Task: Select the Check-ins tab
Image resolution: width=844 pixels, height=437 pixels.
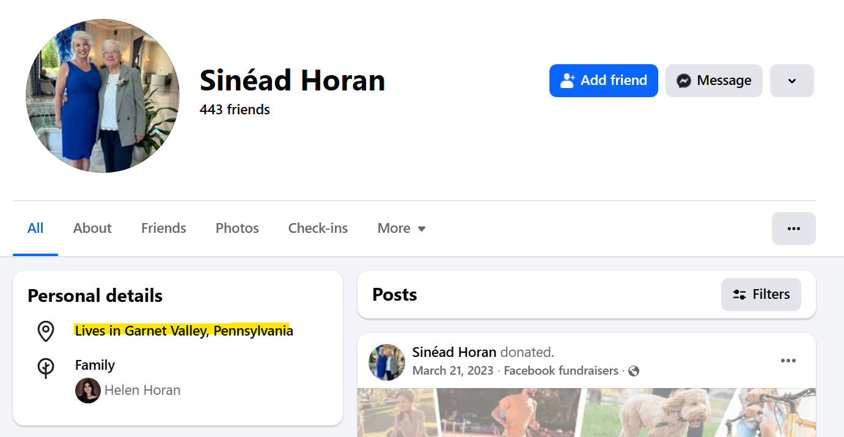Action: coord(318,229)
